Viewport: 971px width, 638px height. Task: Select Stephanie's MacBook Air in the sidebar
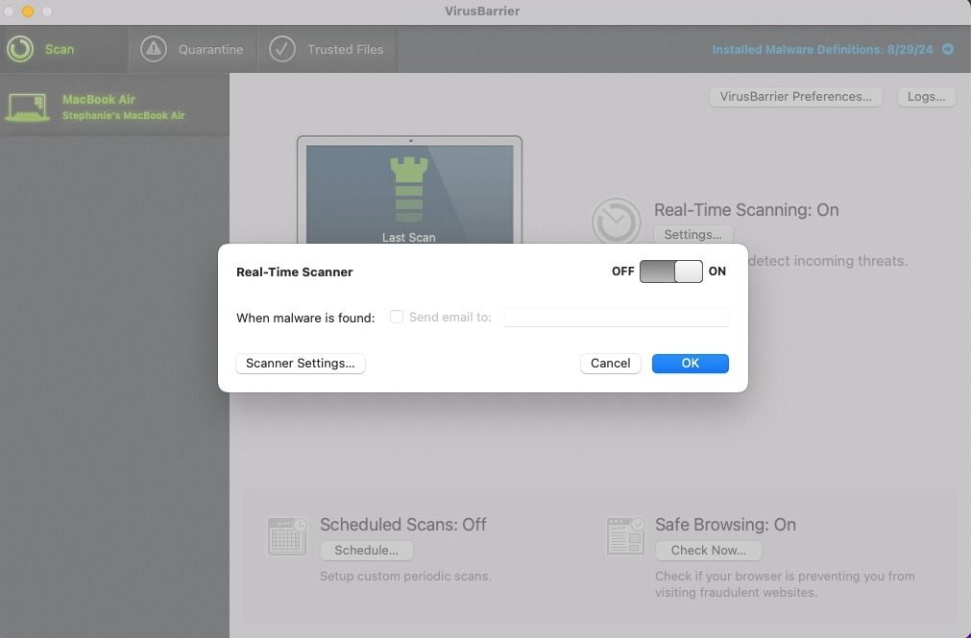pyautogui.click(x=114, y=106)
